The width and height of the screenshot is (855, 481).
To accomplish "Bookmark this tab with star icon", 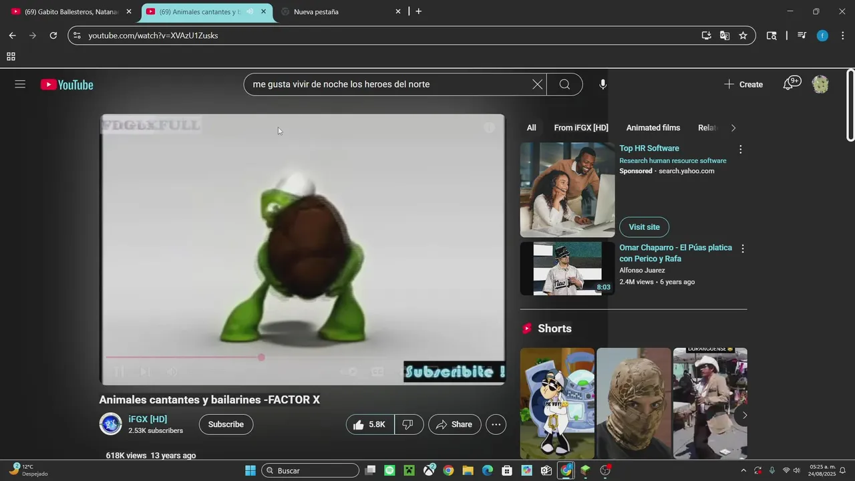I will [743, 35].
